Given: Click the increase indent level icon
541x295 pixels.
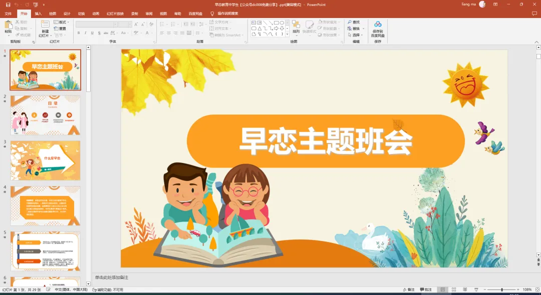Looking at the screenshot, I should [x=192, y=24].
